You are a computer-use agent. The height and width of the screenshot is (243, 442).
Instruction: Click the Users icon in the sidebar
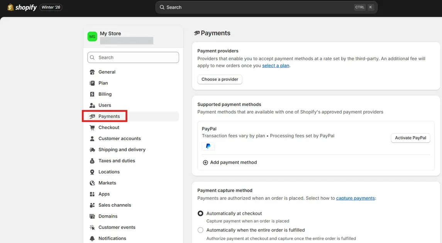(x=92, y=105)
